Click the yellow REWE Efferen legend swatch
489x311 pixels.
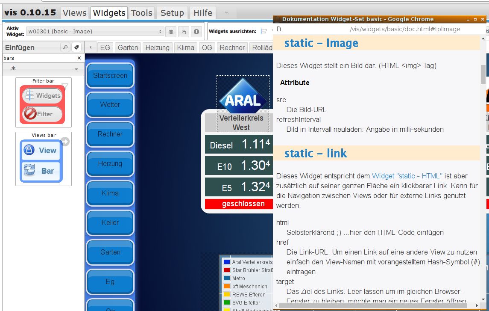[x=227, y=294]
